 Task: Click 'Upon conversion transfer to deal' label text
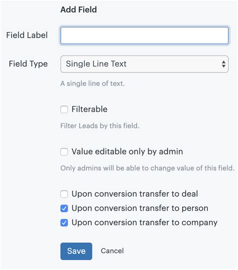click(135, 194)
